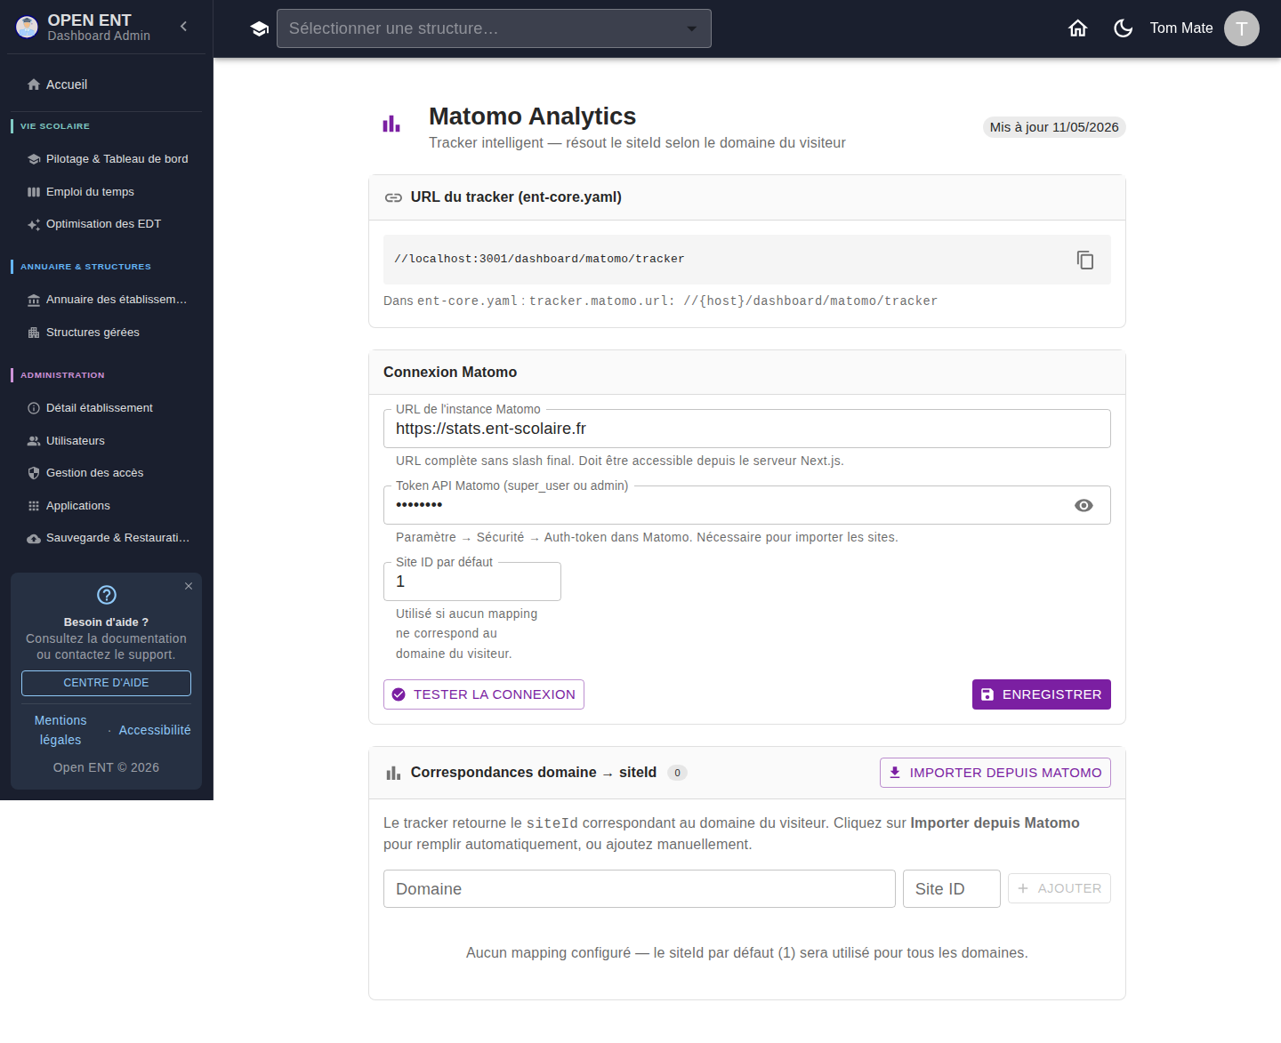Click the Emploi du temps columns icon
The height and width of the screenshot is (1043, 1281).
tap(34, 192)
